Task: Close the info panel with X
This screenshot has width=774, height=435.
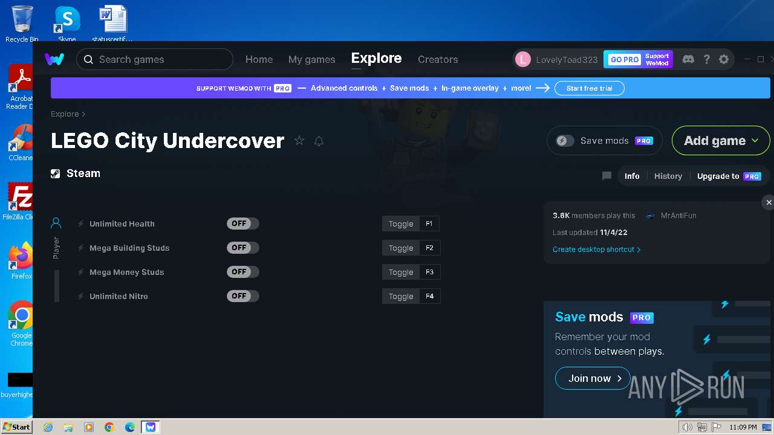Action: tap(769, 202)
